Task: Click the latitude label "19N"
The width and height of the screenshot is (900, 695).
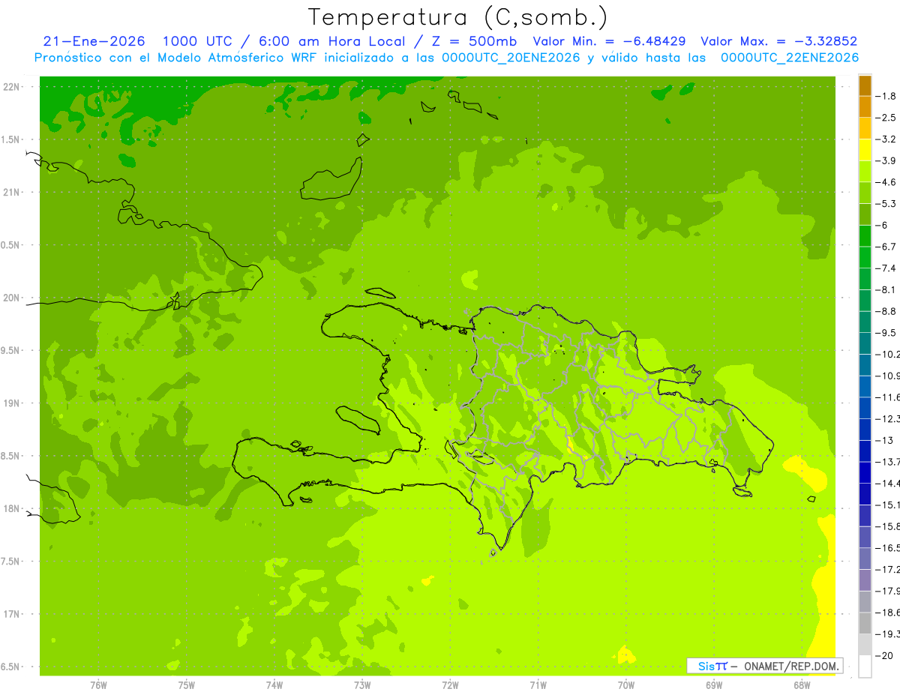Action: pos(11,403)
